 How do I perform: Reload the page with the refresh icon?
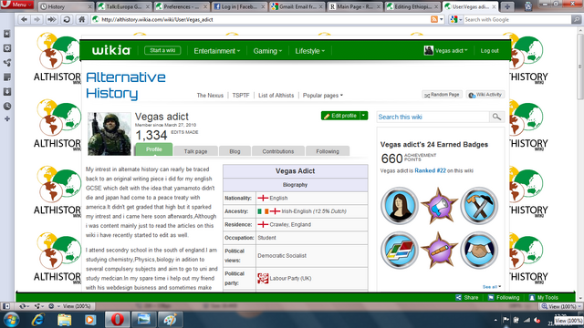pyautogui.click(x=67, y=20)
